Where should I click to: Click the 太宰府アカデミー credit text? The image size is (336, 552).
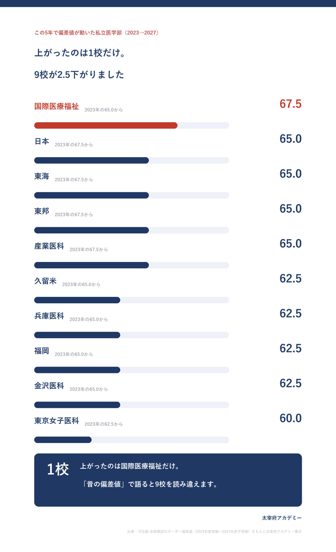tap(282, 518)
